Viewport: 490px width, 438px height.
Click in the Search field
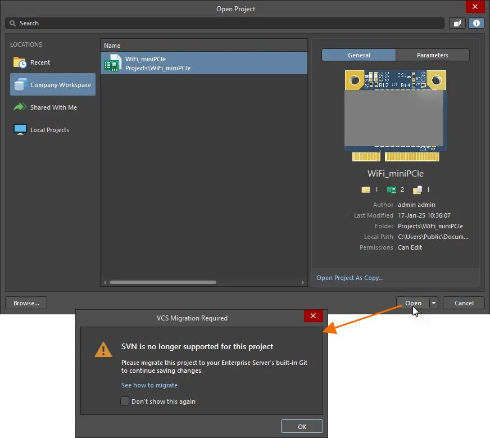(225, 23)
